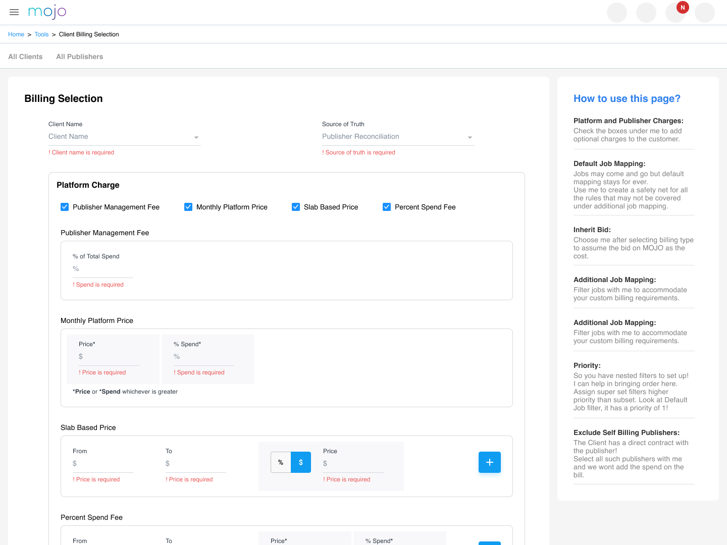This screenshot has height=545, width=727.
Task: Select the percent sign price type
Action: 281,462
